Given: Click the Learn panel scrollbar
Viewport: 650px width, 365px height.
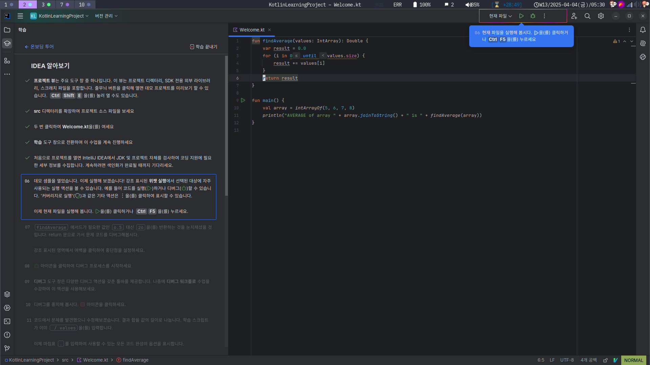Looking at the screenshot, I should click(226, 126).
